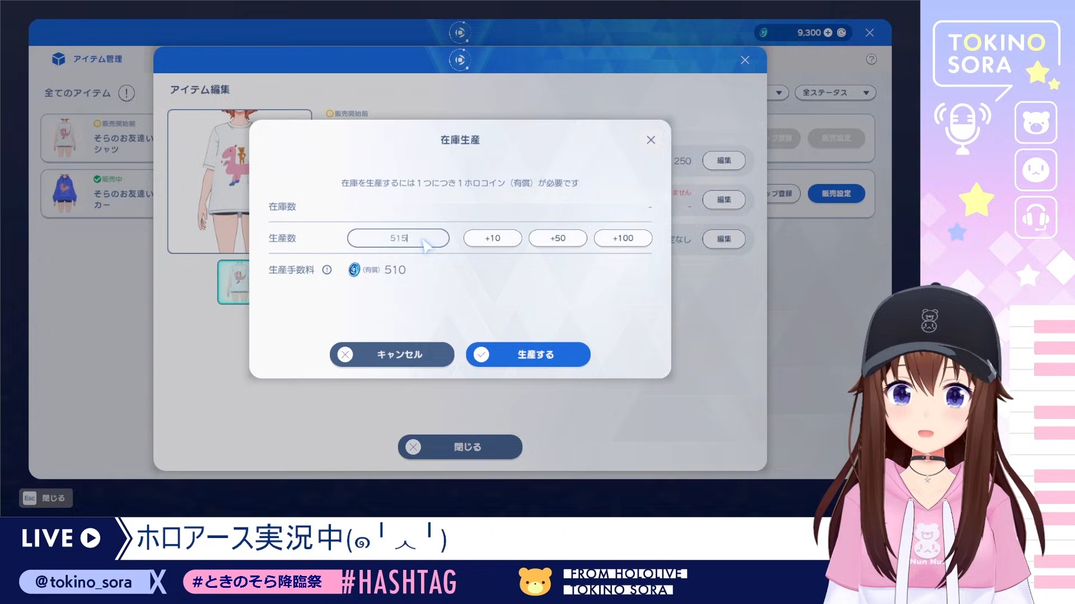This screenshot has height=604, width=1075.
Task: Click the 510 fee value
Action: 395,270
